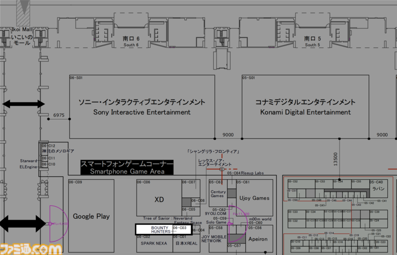Click the JOY MOBILE NETWORK label

tap(214, 239)
